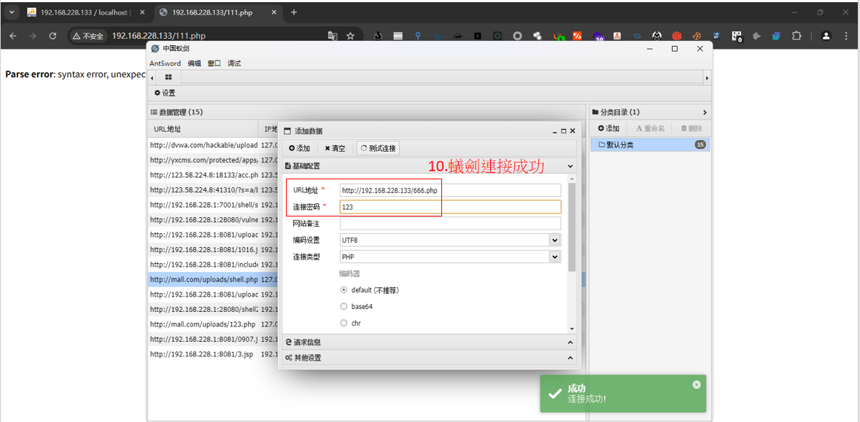
Task: Click 添加 in the 添加数据 dialog toolbar
Action: point(300,148)
